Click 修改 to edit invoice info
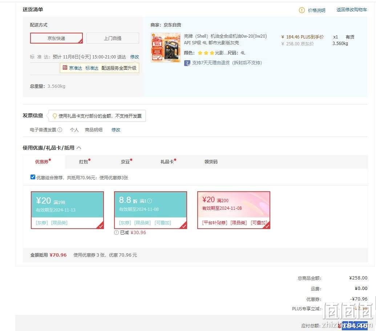The height and width of the screenshot is (331, 376). 116,130
